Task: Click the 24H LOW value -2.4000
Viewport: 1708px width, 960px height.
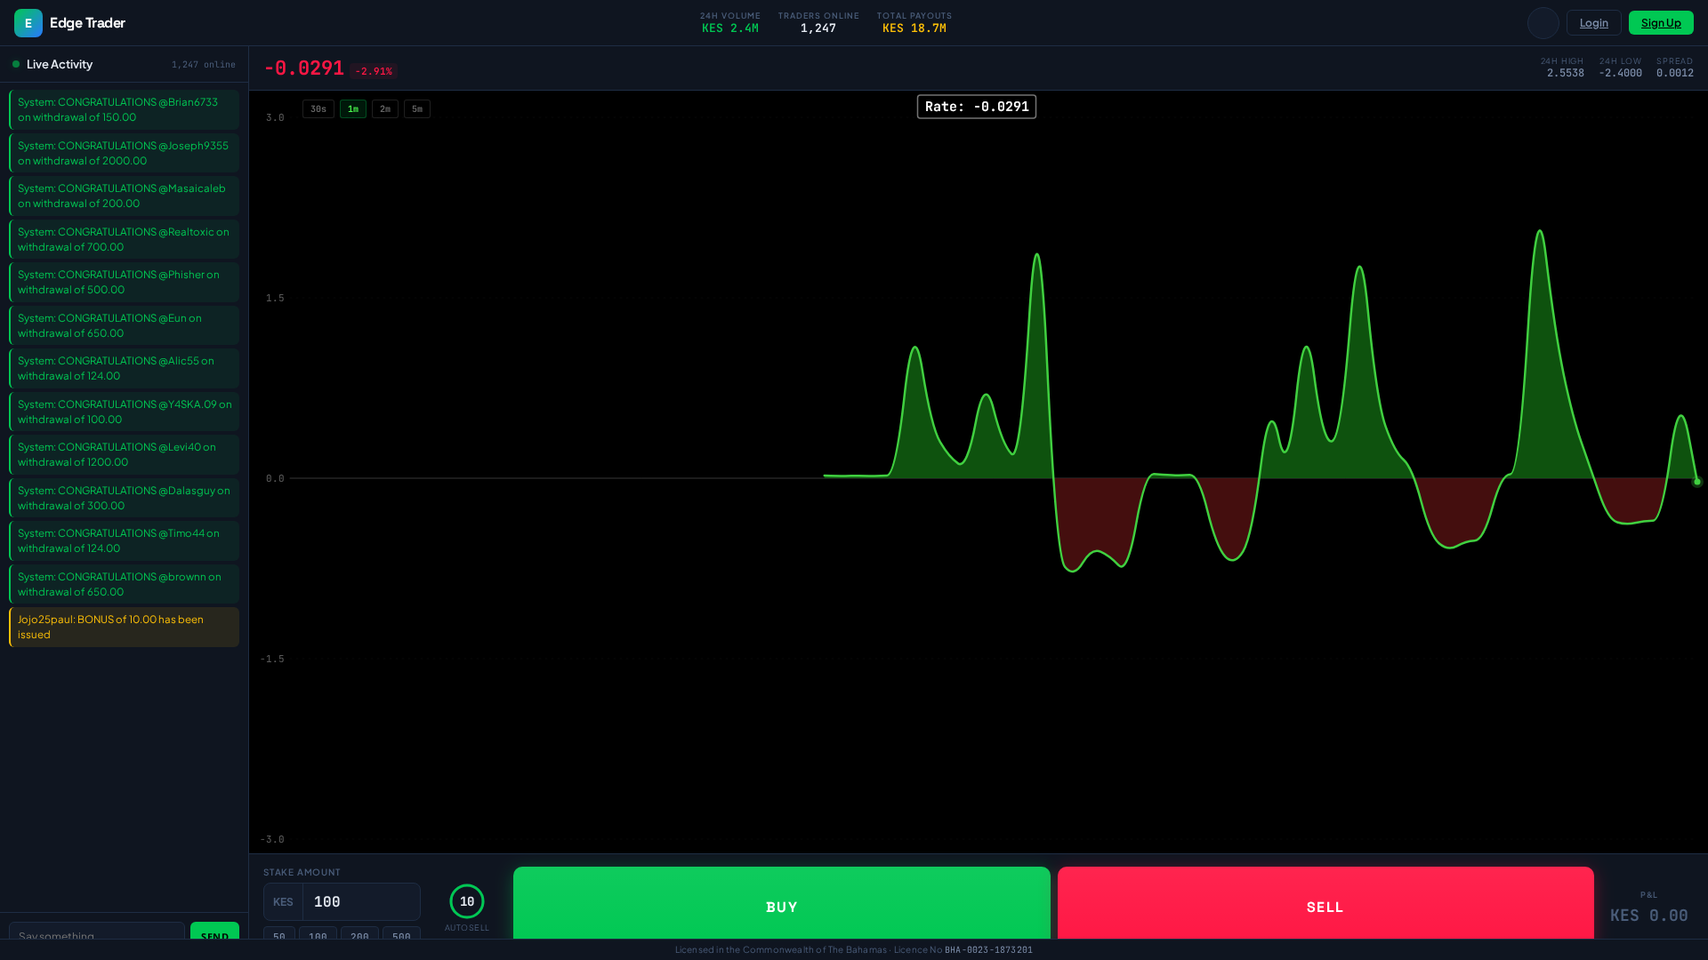Action: coord(1620,73)
